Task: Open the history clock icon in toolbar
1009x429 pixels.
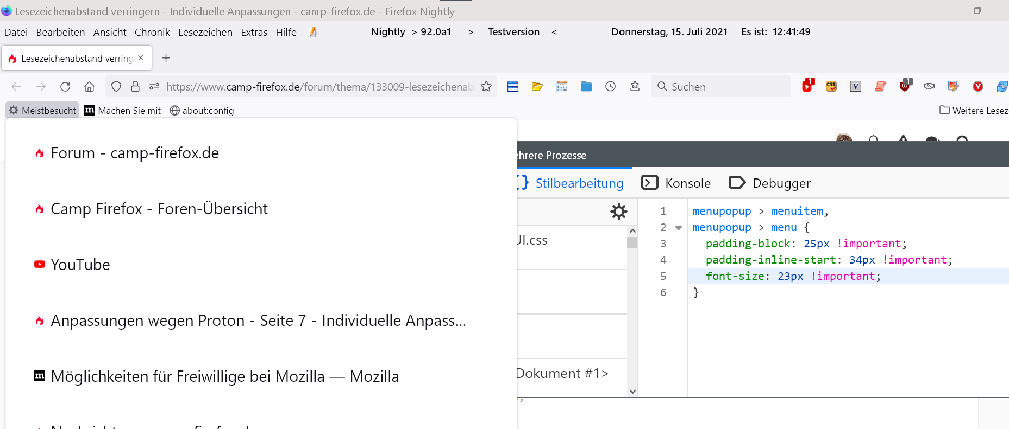Action: point(611,87)
